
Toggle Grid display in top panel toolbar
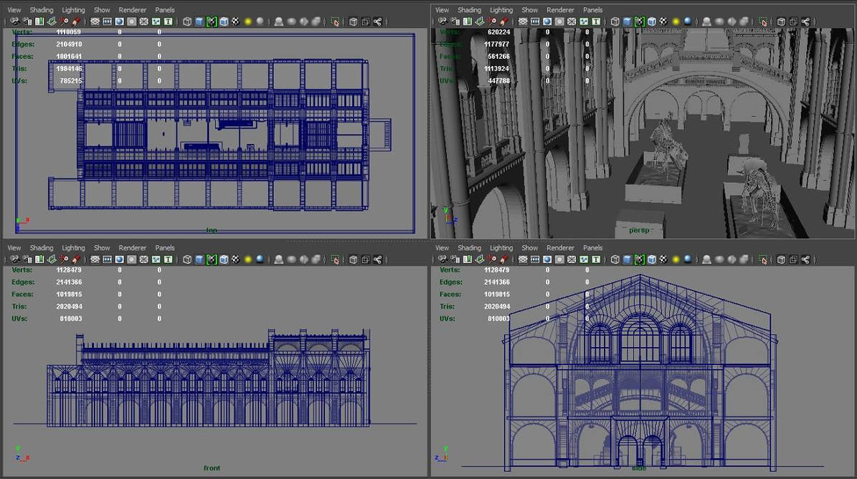click(x=95, y=22)
